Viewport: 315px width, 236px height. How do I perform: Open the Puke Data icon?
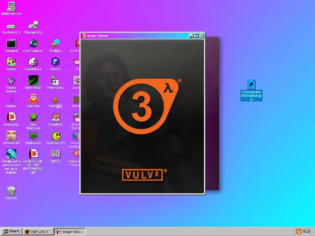point(55,81)
